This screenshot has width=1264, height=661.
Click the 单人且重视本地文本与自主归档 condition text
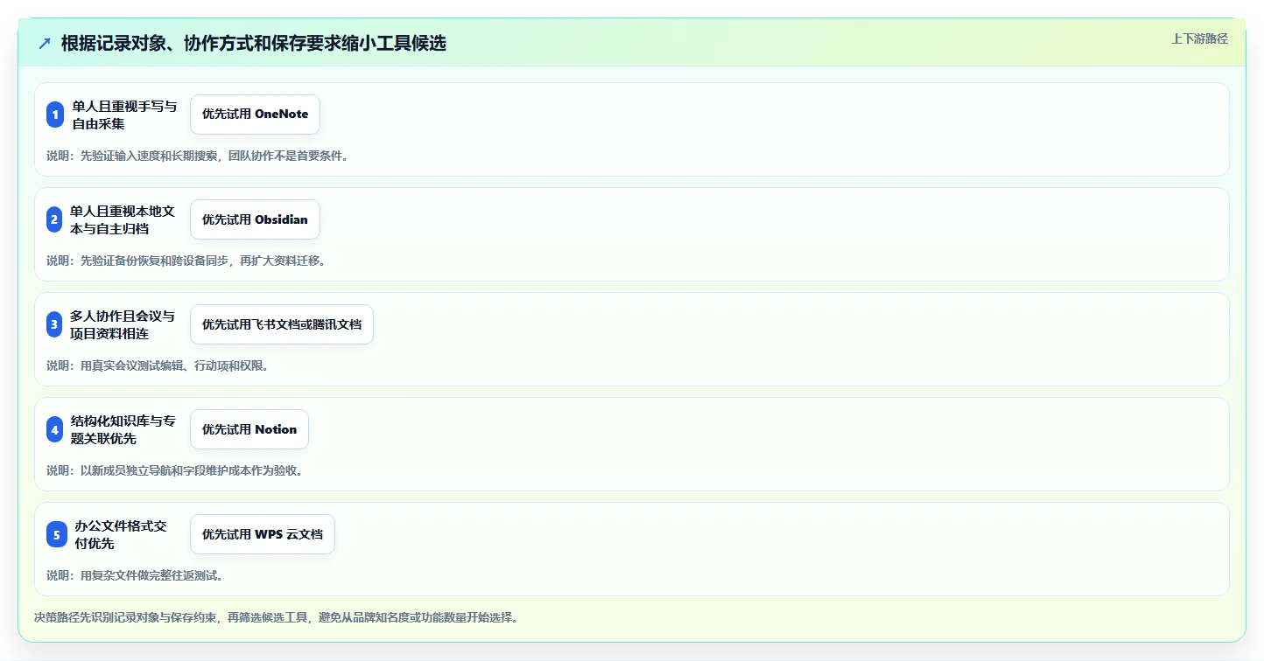click(x=123, y=219)
